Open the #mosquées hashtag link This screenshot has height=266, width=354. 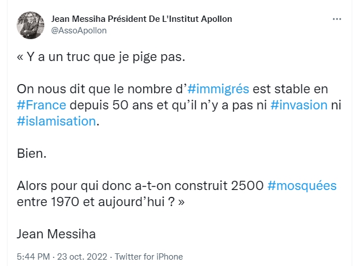pyautogui.click(x=302, y=186)
